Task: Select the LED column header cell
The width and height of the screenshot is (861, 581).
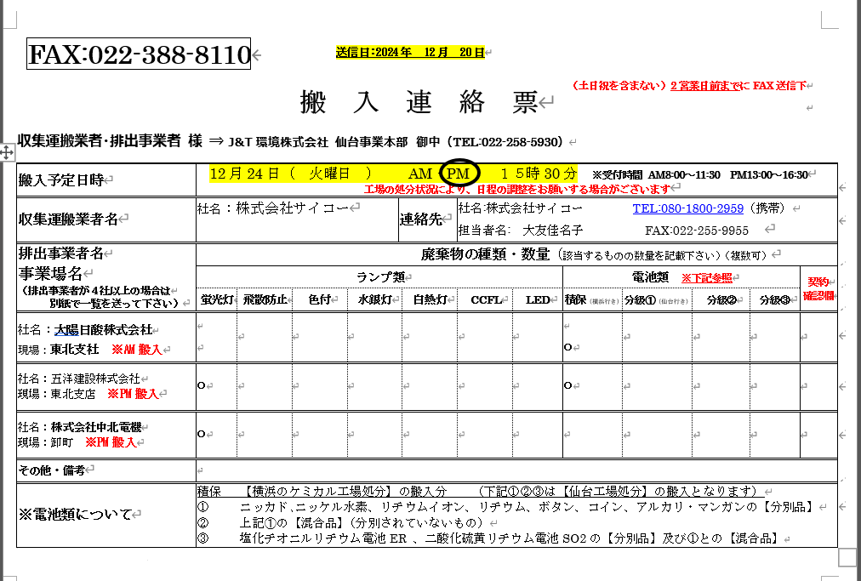Action: (536, 299)
